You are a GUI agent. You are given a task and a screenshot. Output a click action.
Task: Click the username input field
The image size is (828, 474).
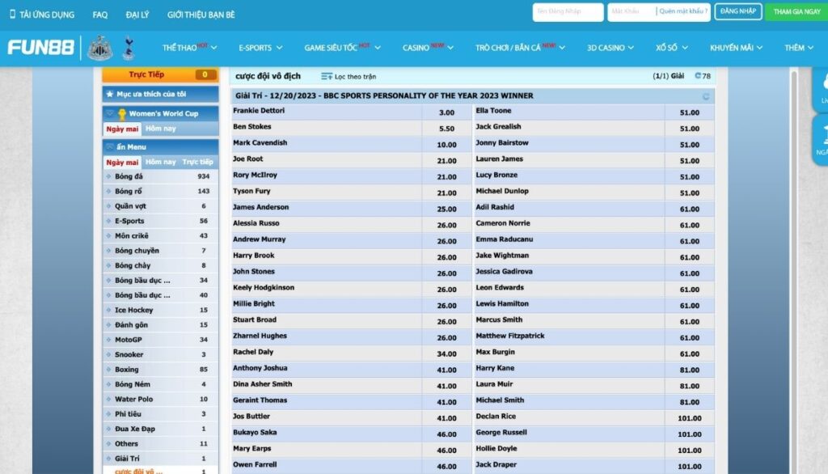(568, 11)
